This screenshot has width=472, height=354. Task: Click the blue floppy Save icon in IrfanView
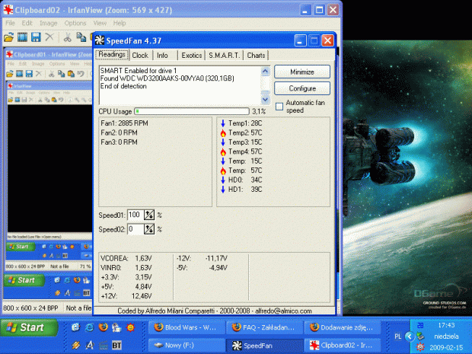(36, 37)
